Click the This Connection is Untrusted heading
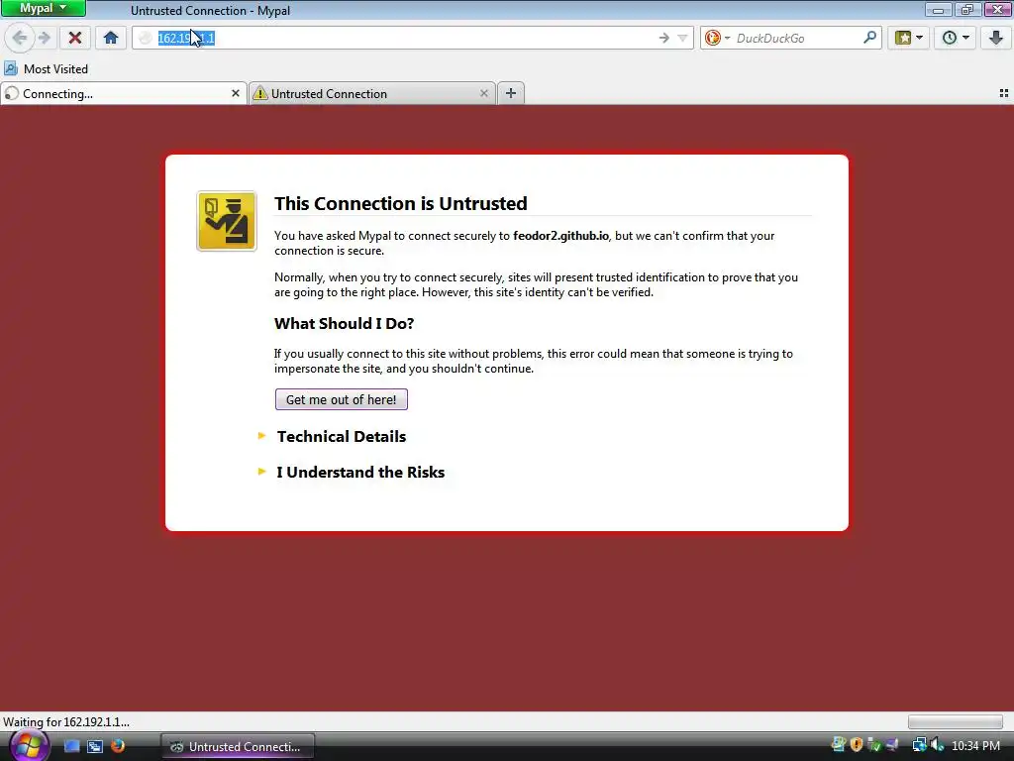This screenshot has width=1014, height=761. 400,203
